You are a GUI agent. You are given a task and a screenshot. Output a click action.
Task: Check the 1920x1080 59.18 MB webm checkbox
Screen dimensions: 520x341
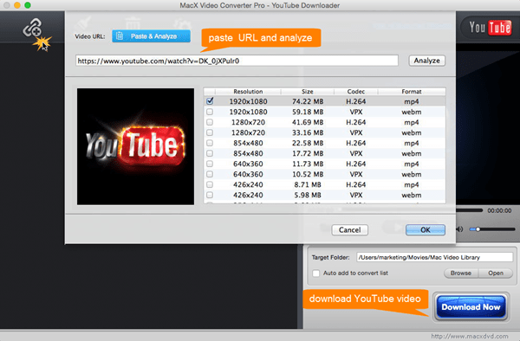(210, 112)
